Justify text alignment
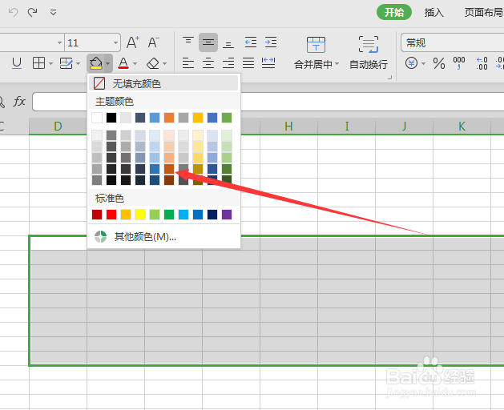504x410 pixels. pos(248,63)
